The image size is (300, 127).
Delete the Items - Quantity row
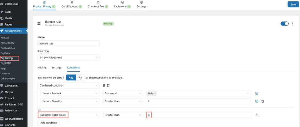[262, 101]
